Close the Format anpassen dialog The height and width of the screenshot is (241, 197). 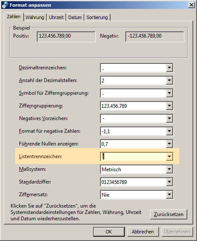click(192, 5)
